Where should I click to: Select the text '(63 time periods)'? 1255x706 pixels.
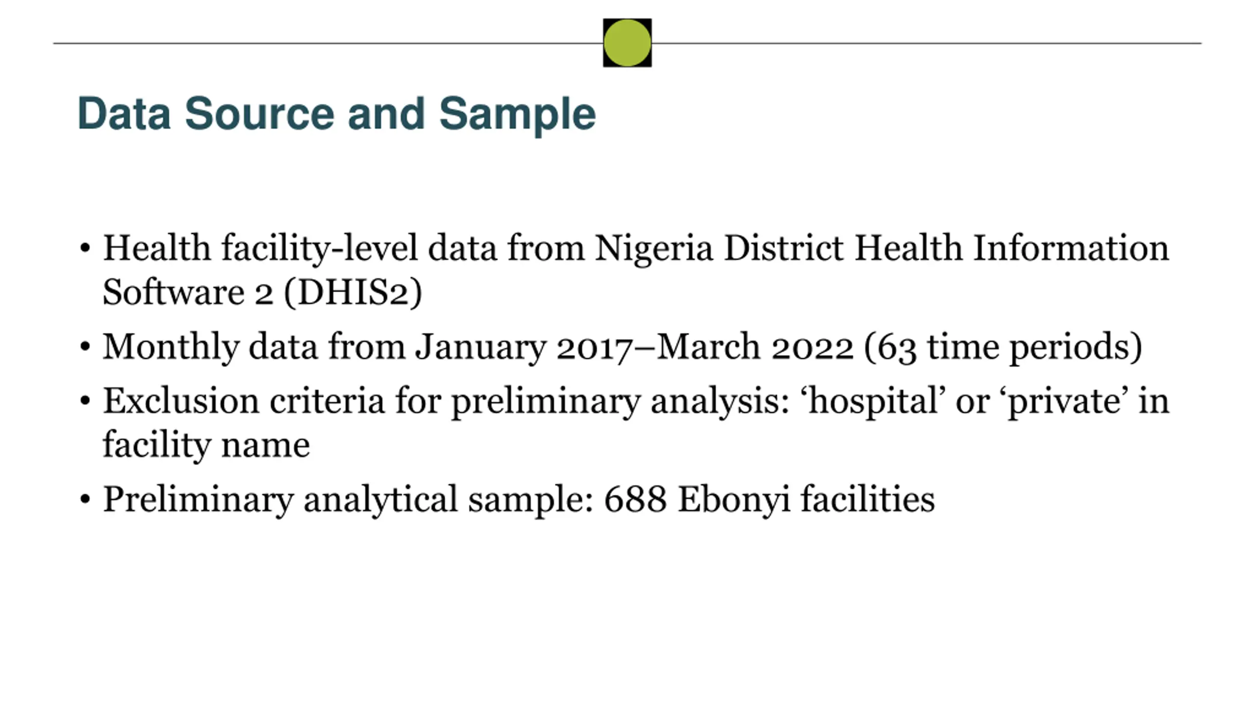(1003, 347)
